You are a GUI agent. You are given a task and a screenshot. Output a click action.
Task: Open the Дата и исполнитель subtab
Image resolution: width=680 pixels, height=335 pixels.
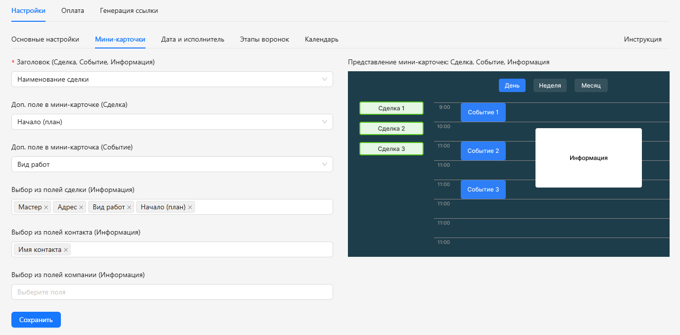tap(193, 39)
